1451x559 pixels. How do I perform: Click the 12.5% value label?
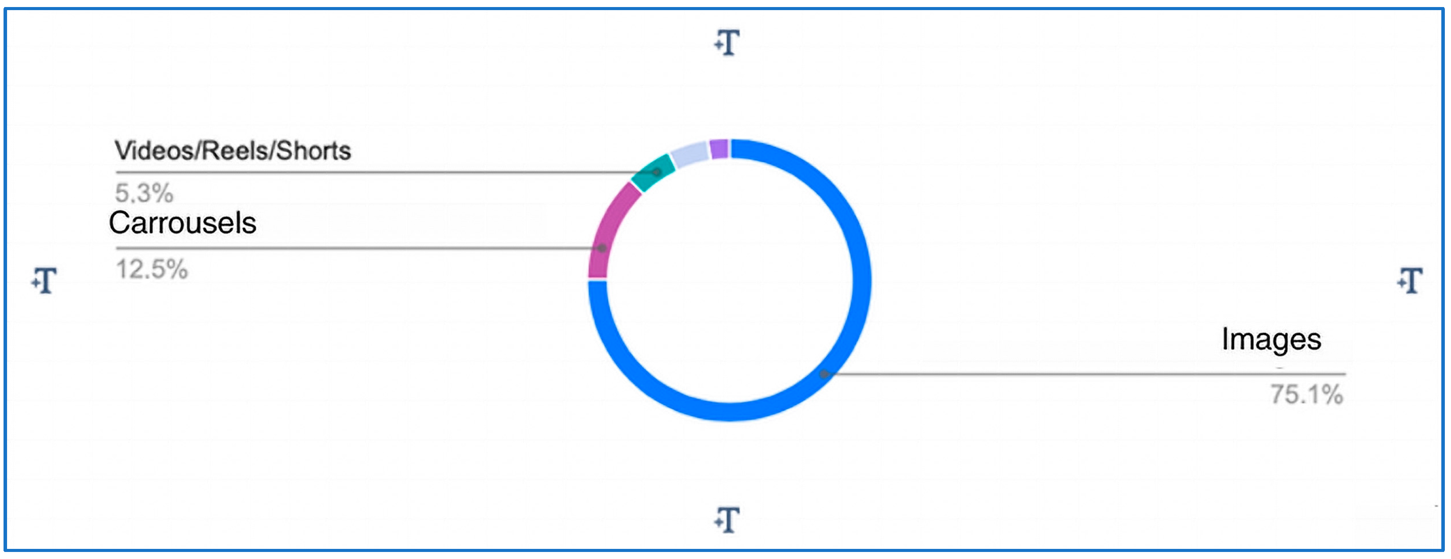coord(151,269)
